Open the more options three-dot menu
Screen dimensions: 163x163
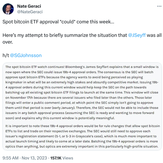[x=159, y=6]
